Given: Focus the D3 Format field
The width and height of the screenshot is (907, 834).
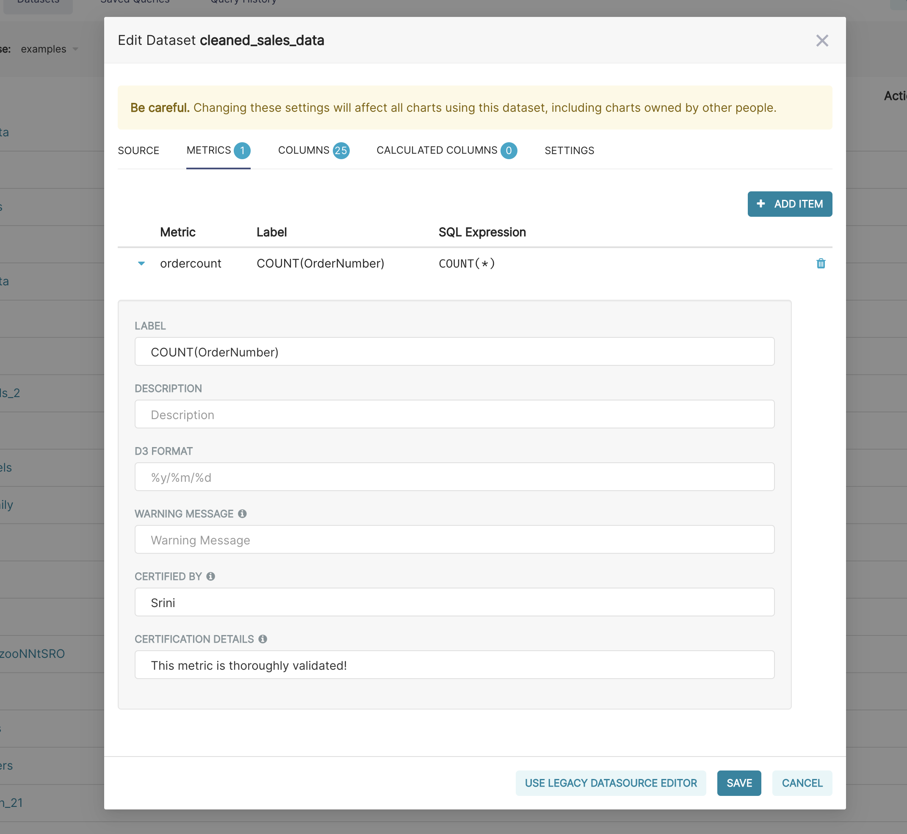Looking at the screenshot, I should pyautogui.click(x=454, y=477).
